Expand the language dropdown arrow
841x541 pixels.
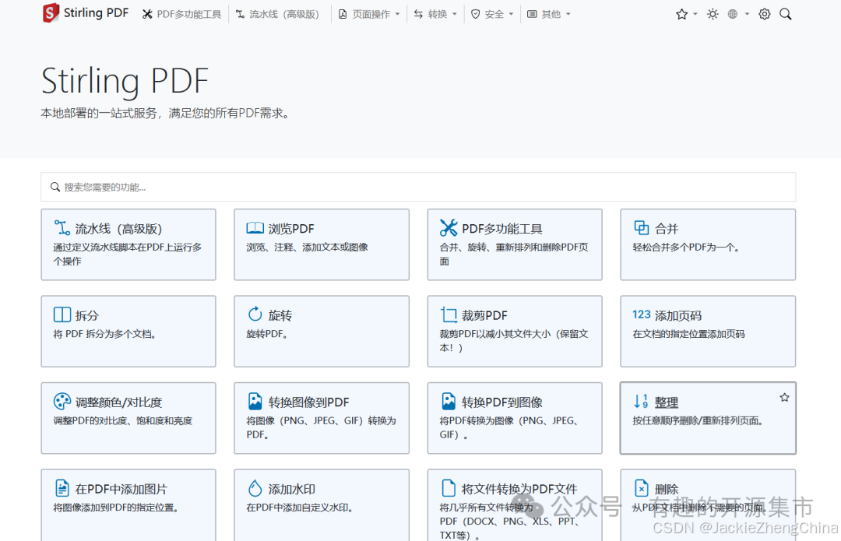pyautogui.click(x=747, y=14)
